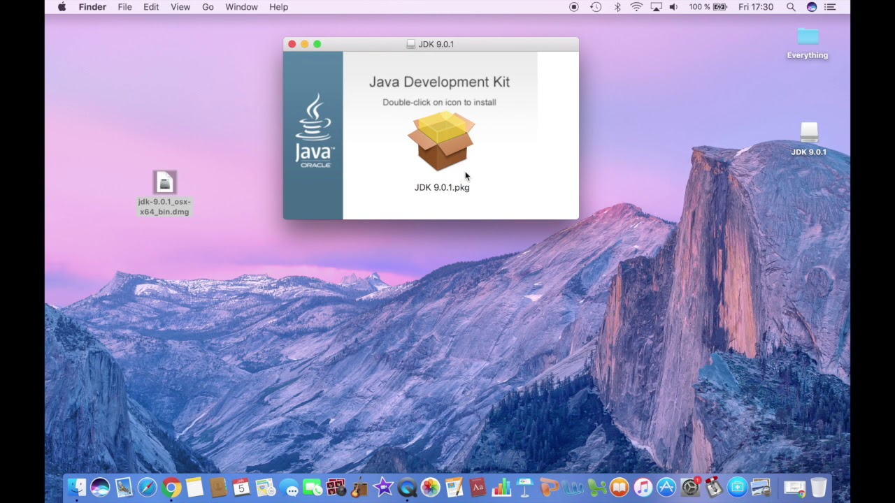Image resolution: width=895 pixels, height=503 pixels.
Task: Launch Pages from the Dock
Action: pyautogui.click(x=454, y=487)
